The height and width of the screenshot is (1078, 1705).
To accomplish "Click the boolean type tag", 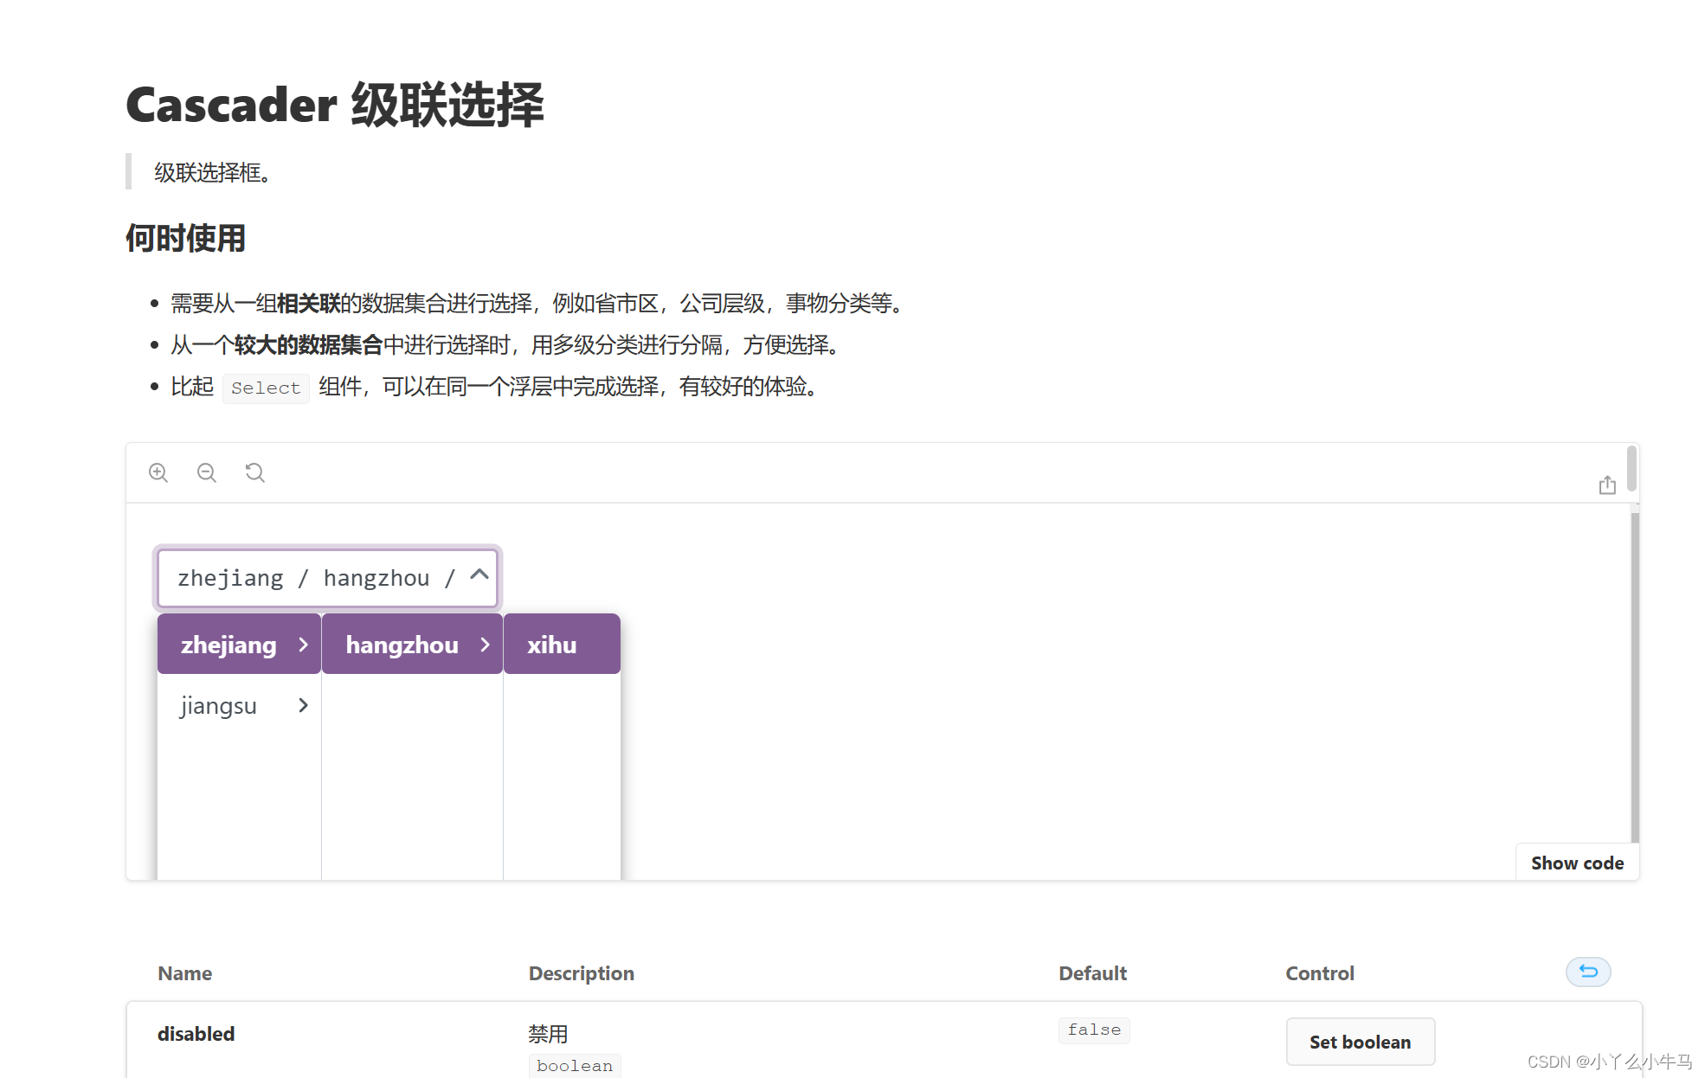I will click(575, 1066).
